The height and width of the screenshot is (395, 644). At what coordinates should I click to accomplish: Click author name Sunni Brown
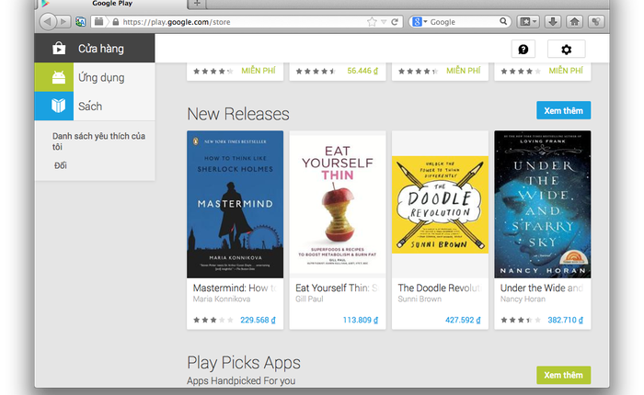tap(420, 299)
